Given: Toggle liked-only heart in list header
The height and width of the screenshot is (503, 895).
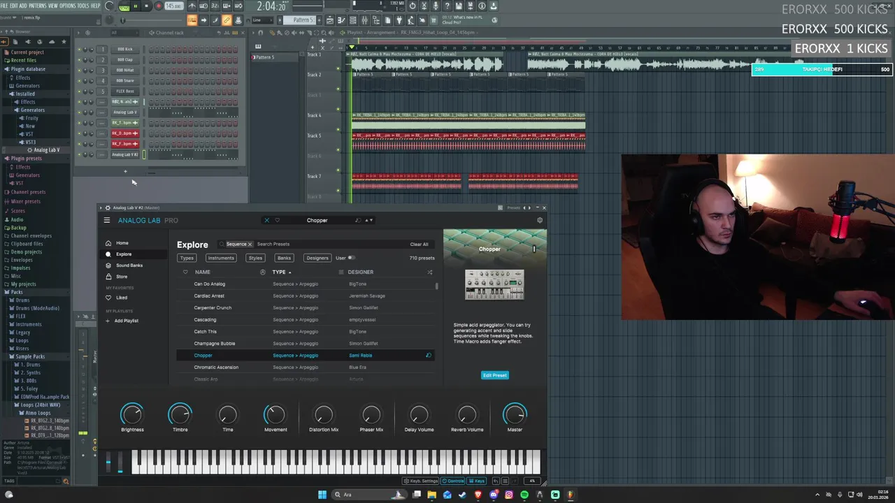Looking at the screenshot, I should 185,272.
